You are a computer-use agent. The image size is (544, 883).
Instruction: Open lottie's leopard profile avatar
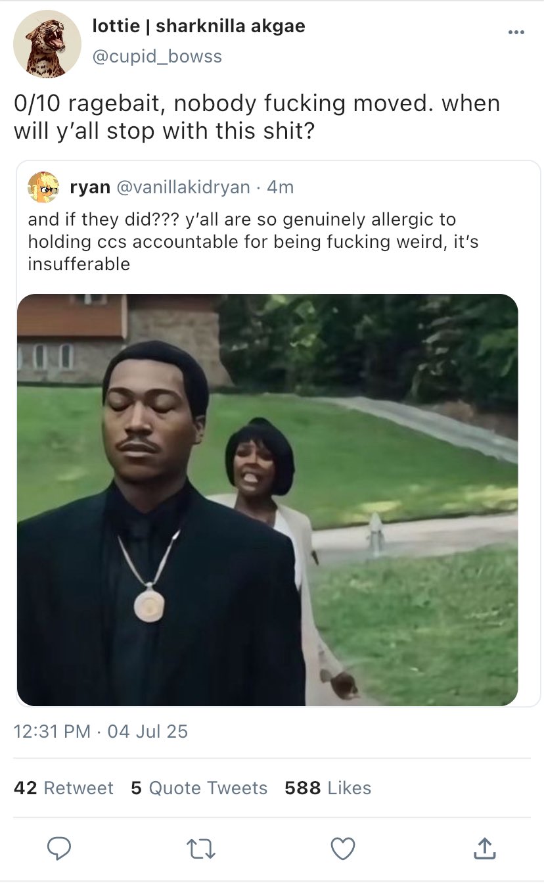[x=47, y=44]
